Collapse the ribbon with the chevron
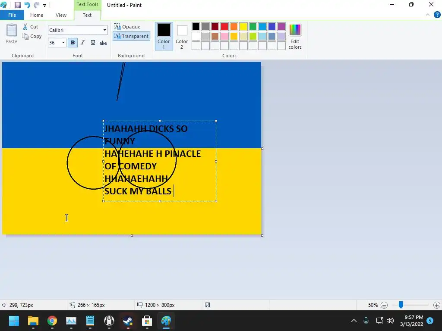The width and height of the screenshot is (442, 331). (x=428, y=15)
